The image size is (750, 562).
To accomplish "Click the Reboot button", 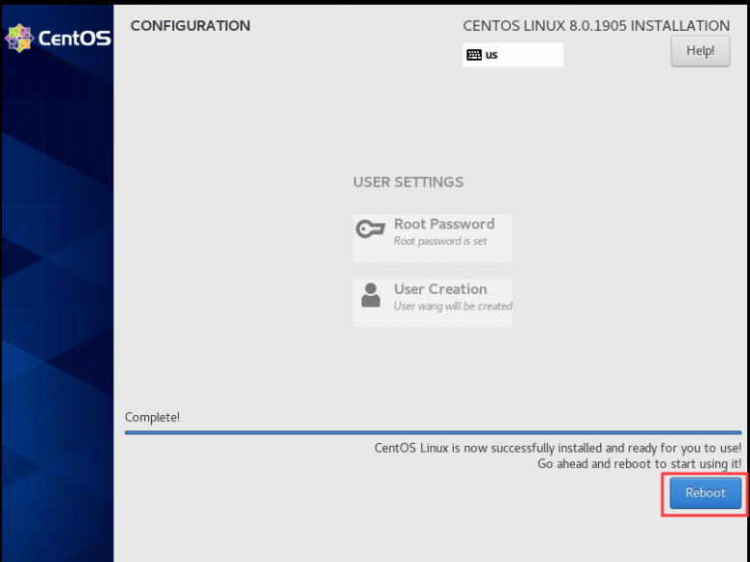I will coord(705,493).
